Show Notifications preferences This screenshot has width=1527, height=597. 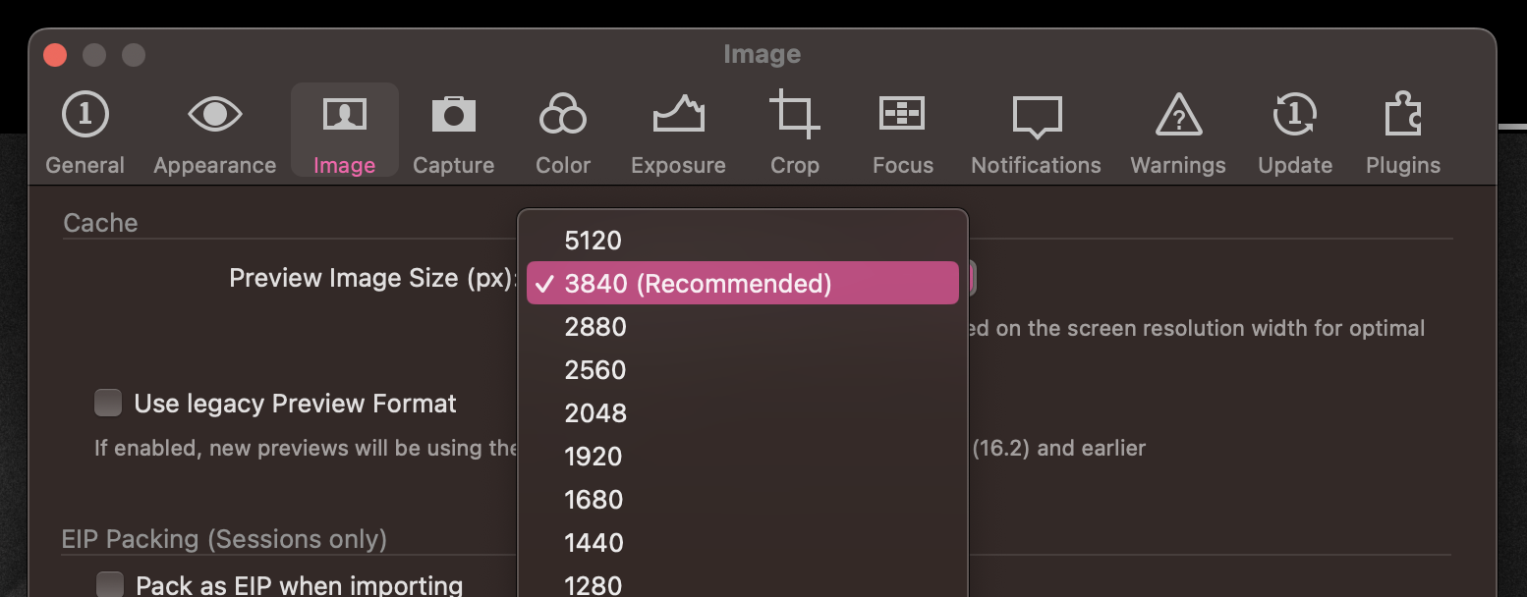pyautogui.click(x=1036, y=133)
